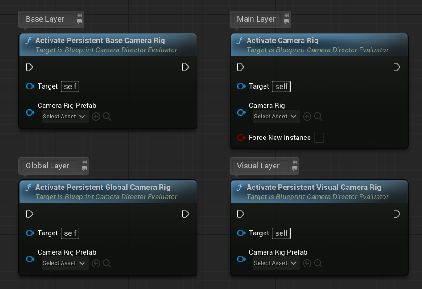This screenshot has width=422, height=289.
Task: Click the input execution pin on Activate Camera Rig
Action: pos(241,67)
